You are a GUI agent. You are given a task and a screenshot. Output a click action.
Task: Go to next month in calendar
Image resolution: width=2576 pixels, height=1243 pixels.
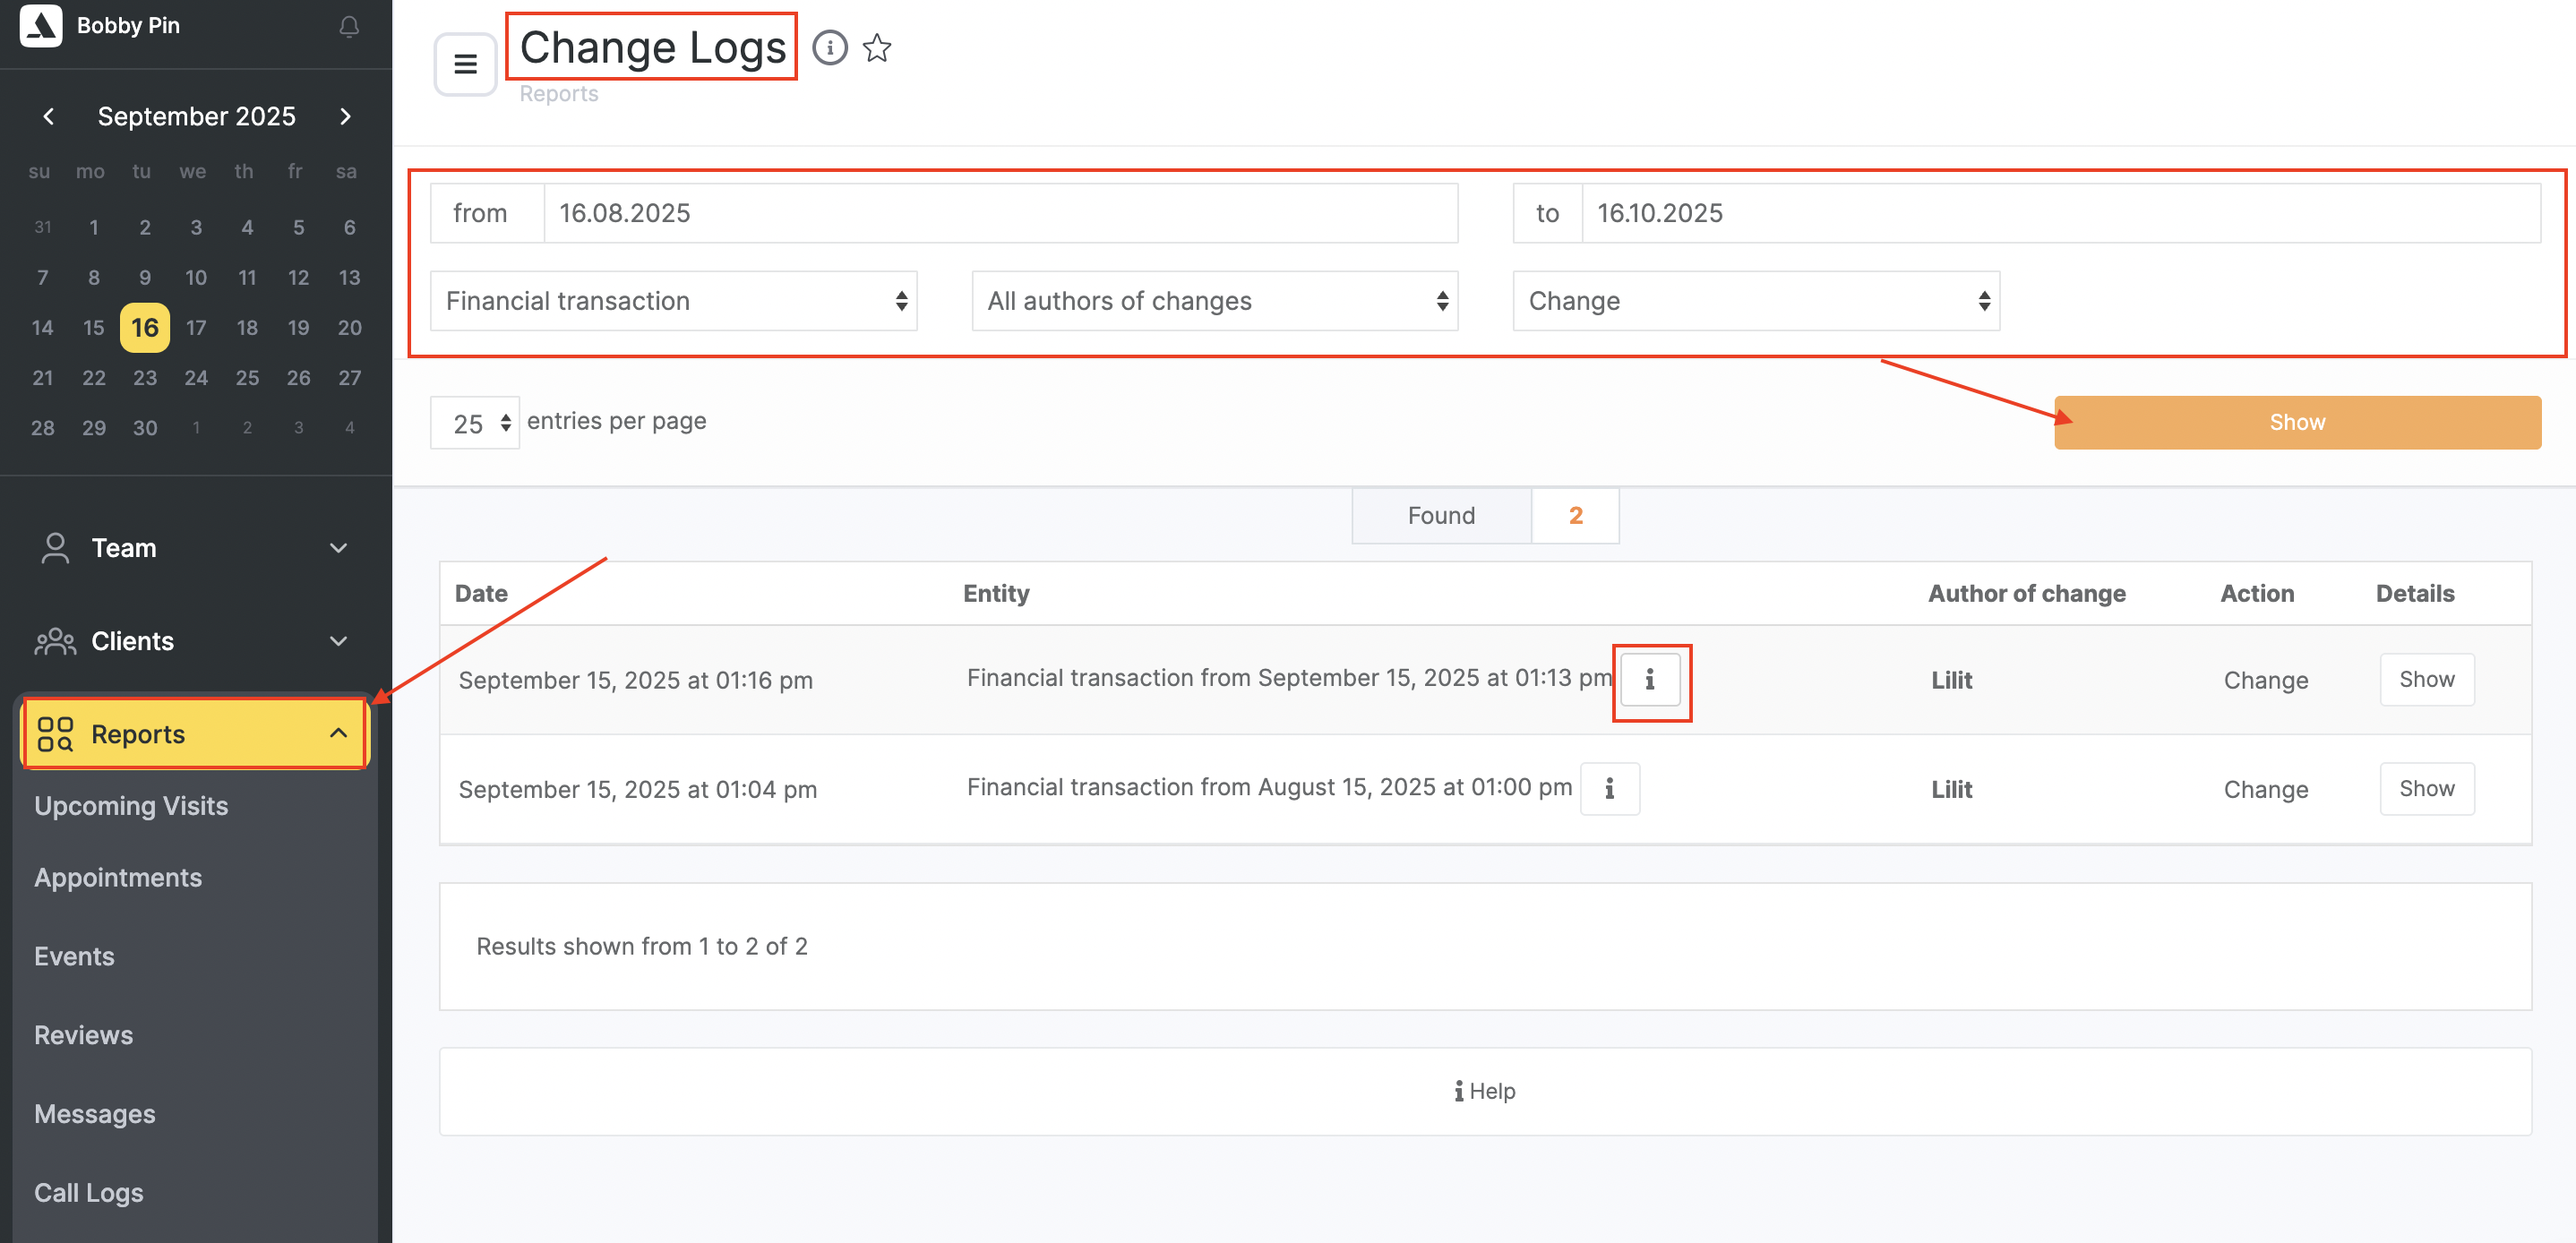(x=345, y=116)
